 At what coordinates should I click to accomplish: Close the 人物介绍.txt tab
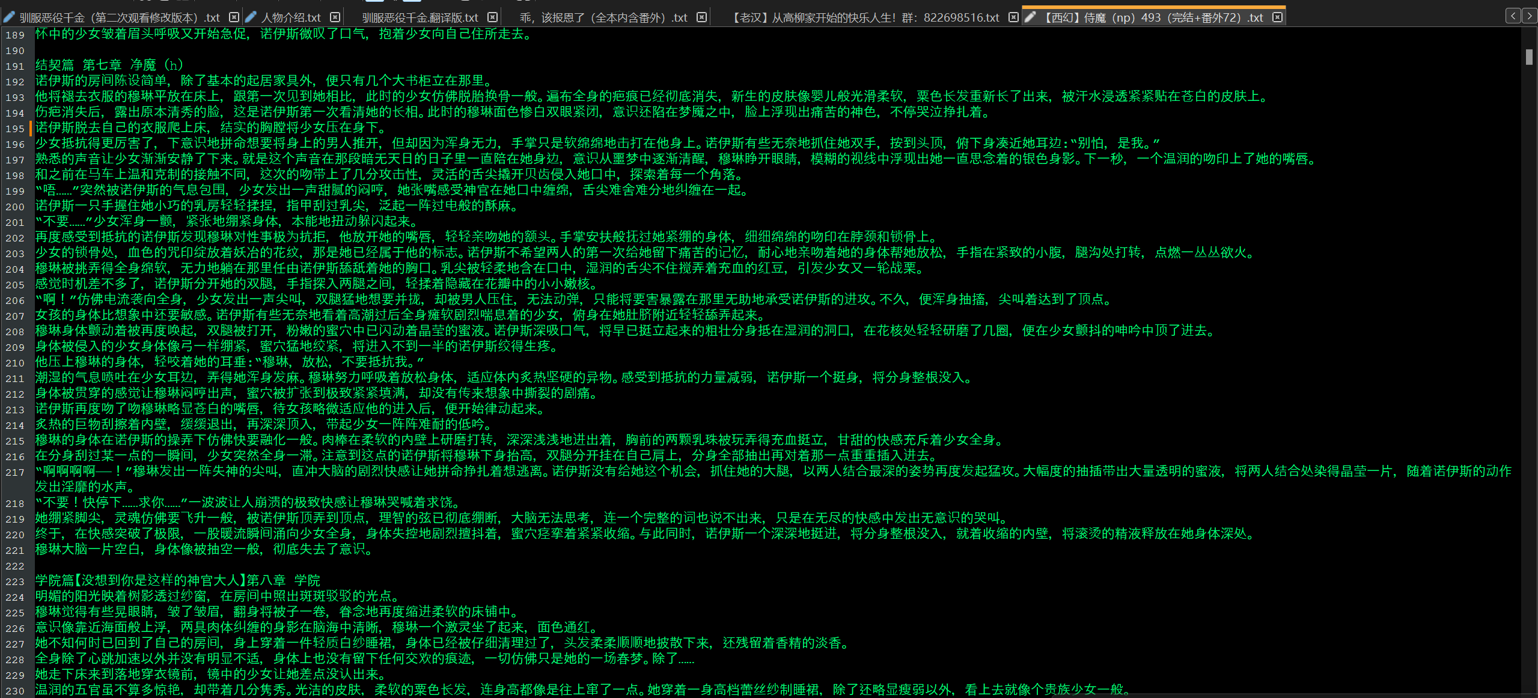(335, 17)
